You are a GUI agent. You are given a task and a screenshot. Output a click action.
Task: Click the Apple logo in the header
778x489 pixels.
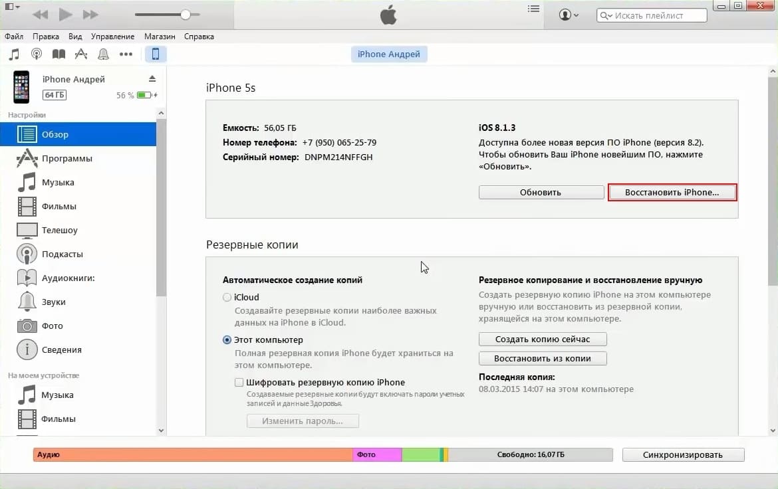388,15
